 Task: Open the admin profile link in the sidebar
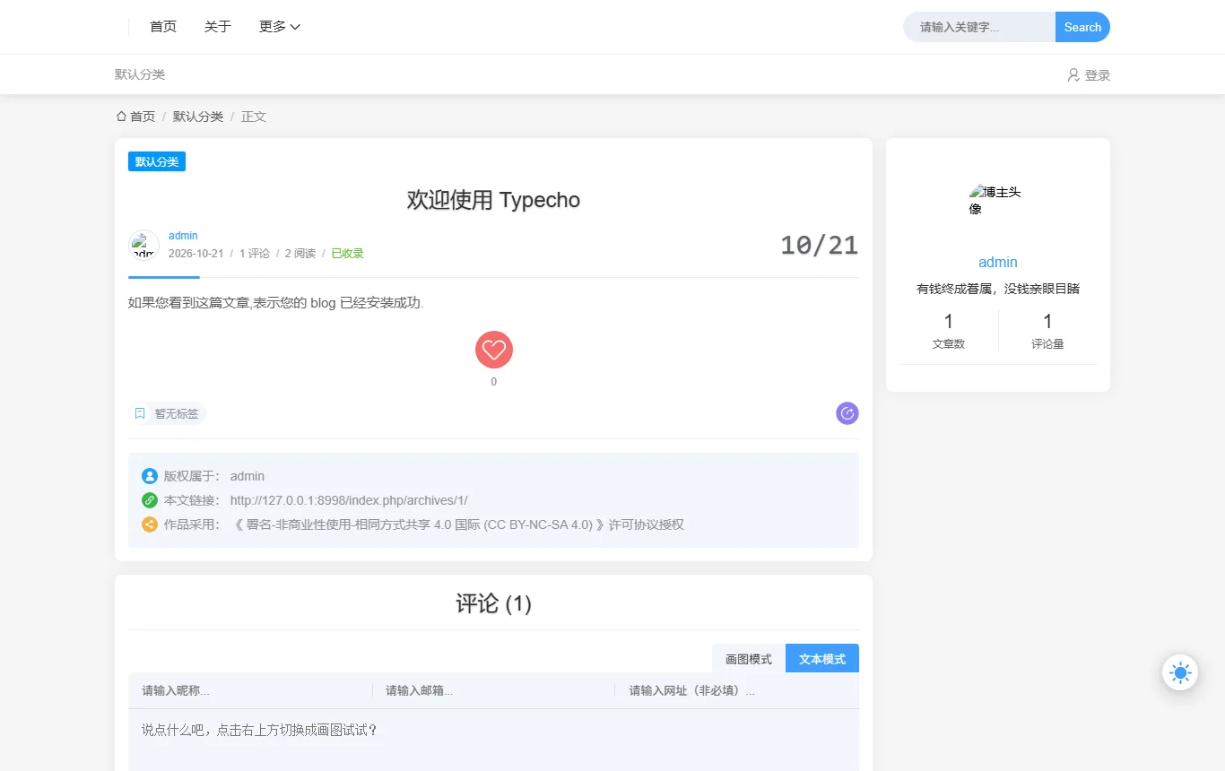point(998,262)
